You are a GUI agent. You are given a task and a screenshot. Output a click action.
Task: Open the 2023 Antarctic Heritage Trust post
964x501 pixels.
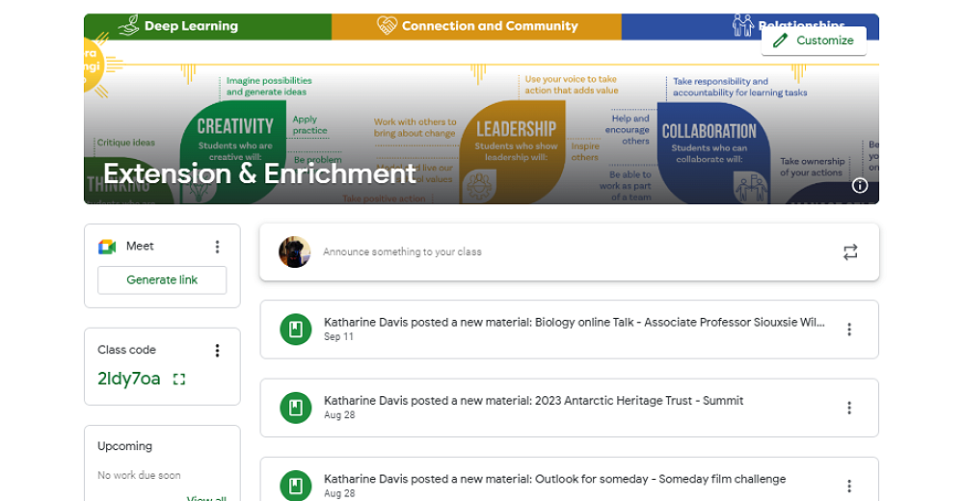(x=570, y=409)
